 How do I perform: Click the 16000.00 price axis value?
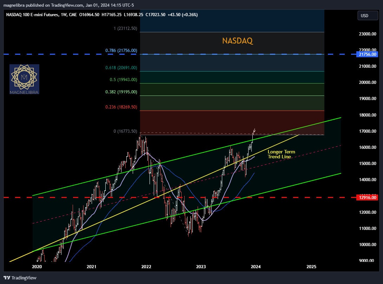(x=368, y=147)
